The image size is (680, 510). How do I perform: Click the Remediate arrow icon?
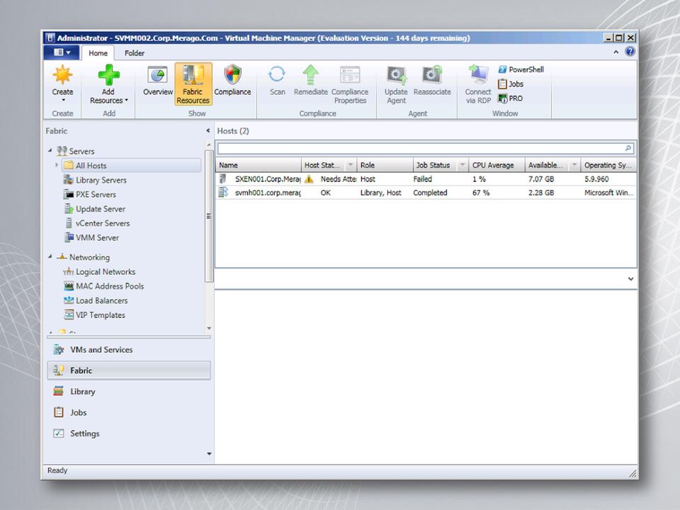(x=310, y=75)
